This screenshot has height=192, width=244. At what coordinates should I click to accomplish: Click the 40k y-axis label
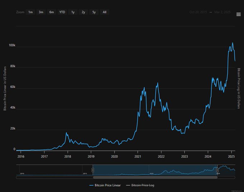click(x=13, y=108)
